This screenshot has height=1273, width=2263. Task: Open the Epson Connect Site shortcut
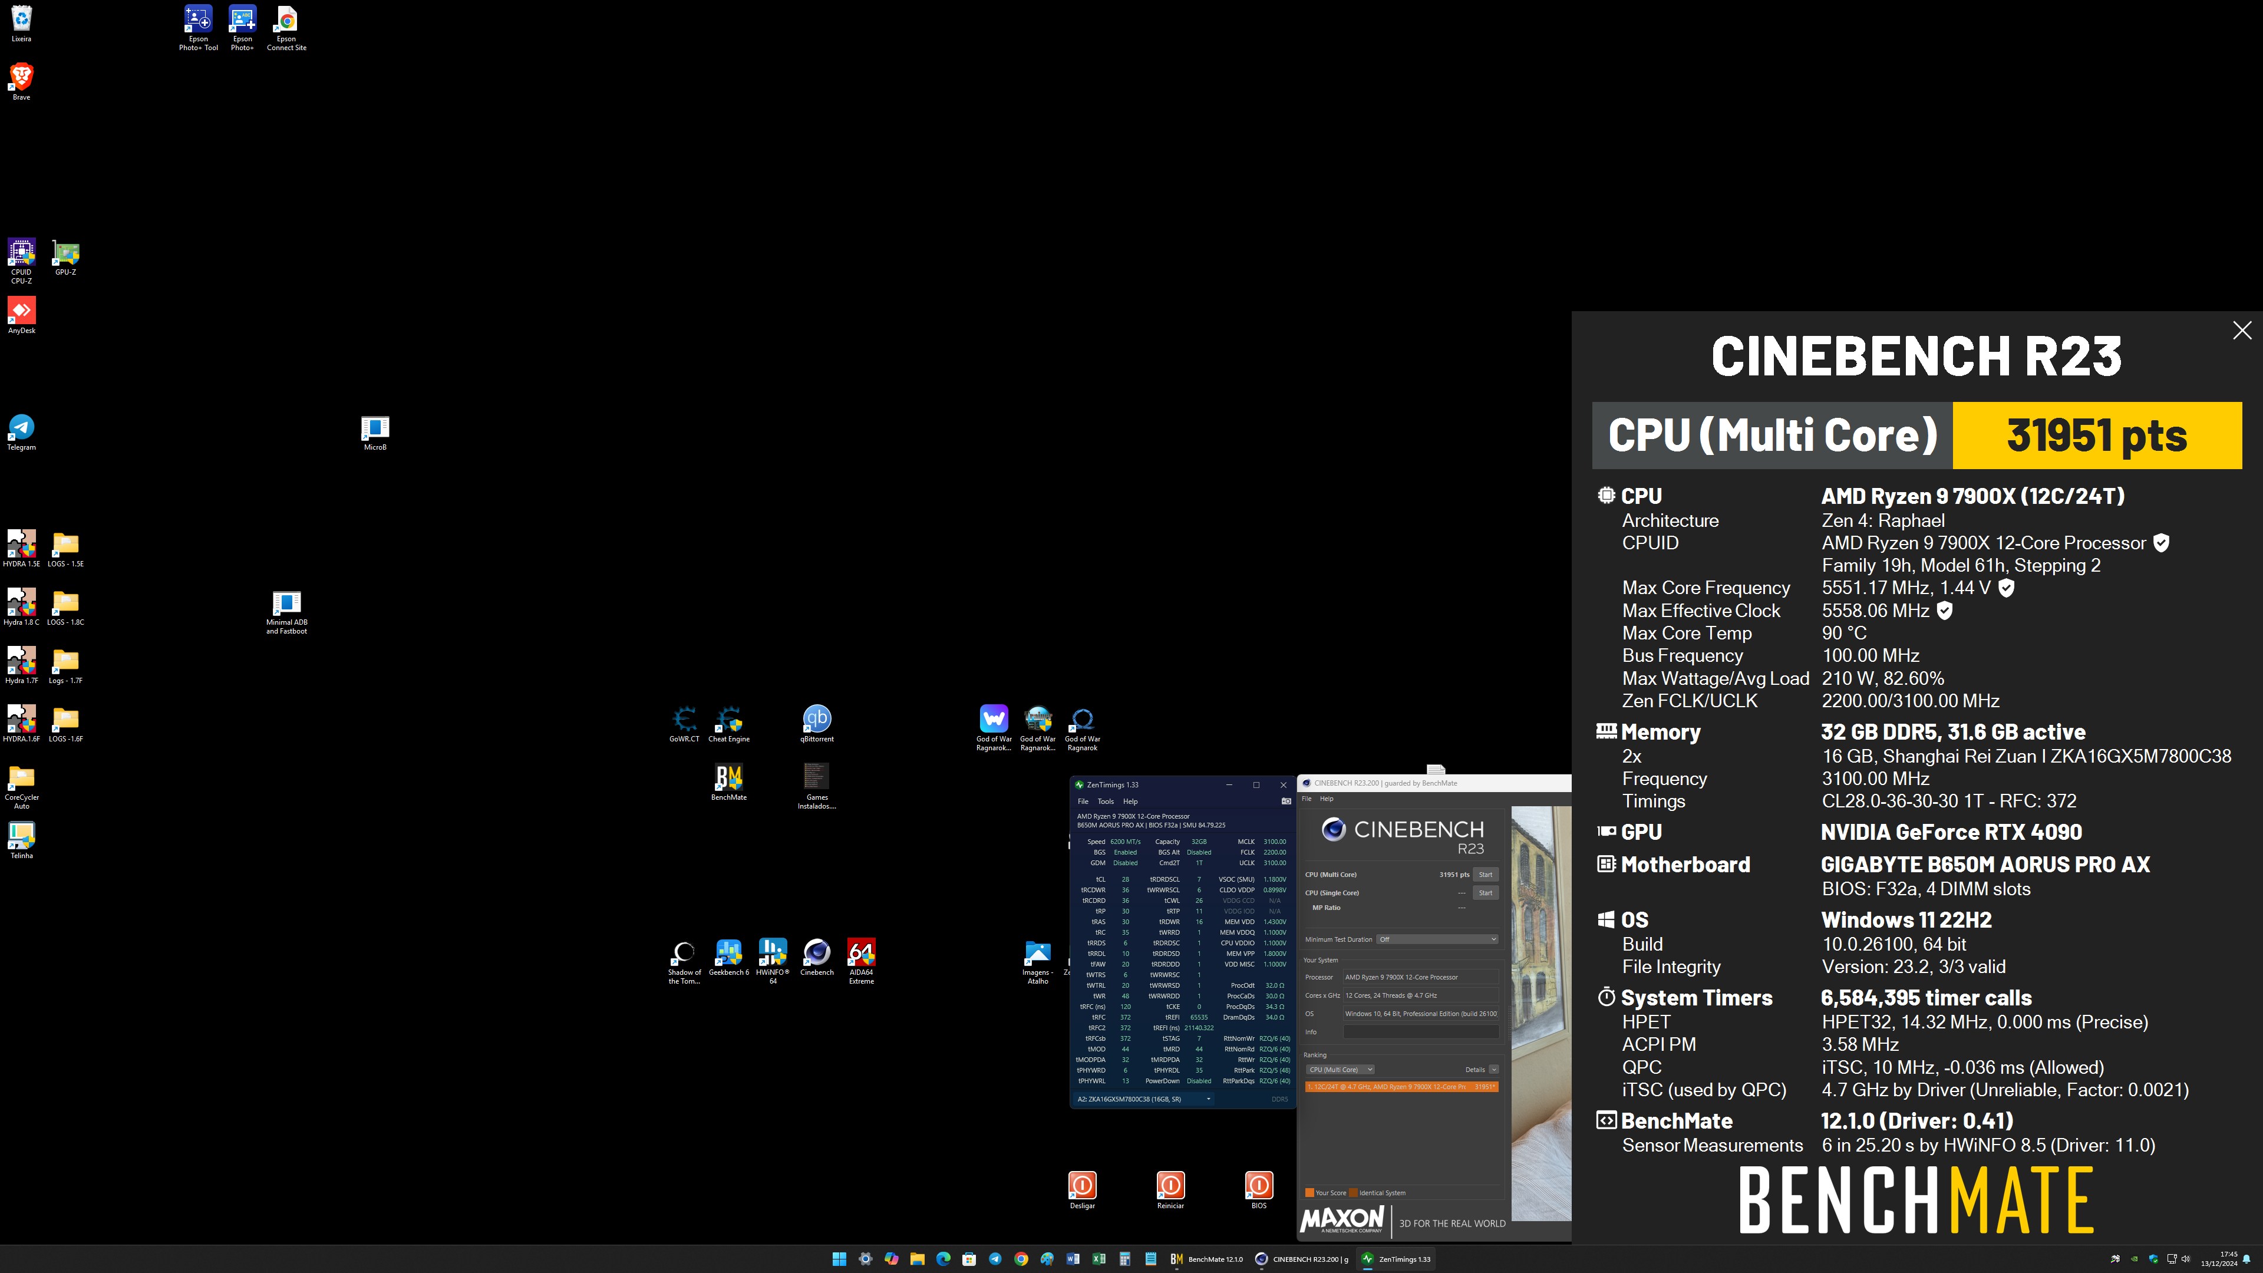coord(286,28)
